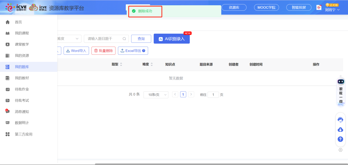Image resolution: width=348 pixels, height=165 pixels.
Task: Click the cloud download icon
Action: (x=340, y=130)
